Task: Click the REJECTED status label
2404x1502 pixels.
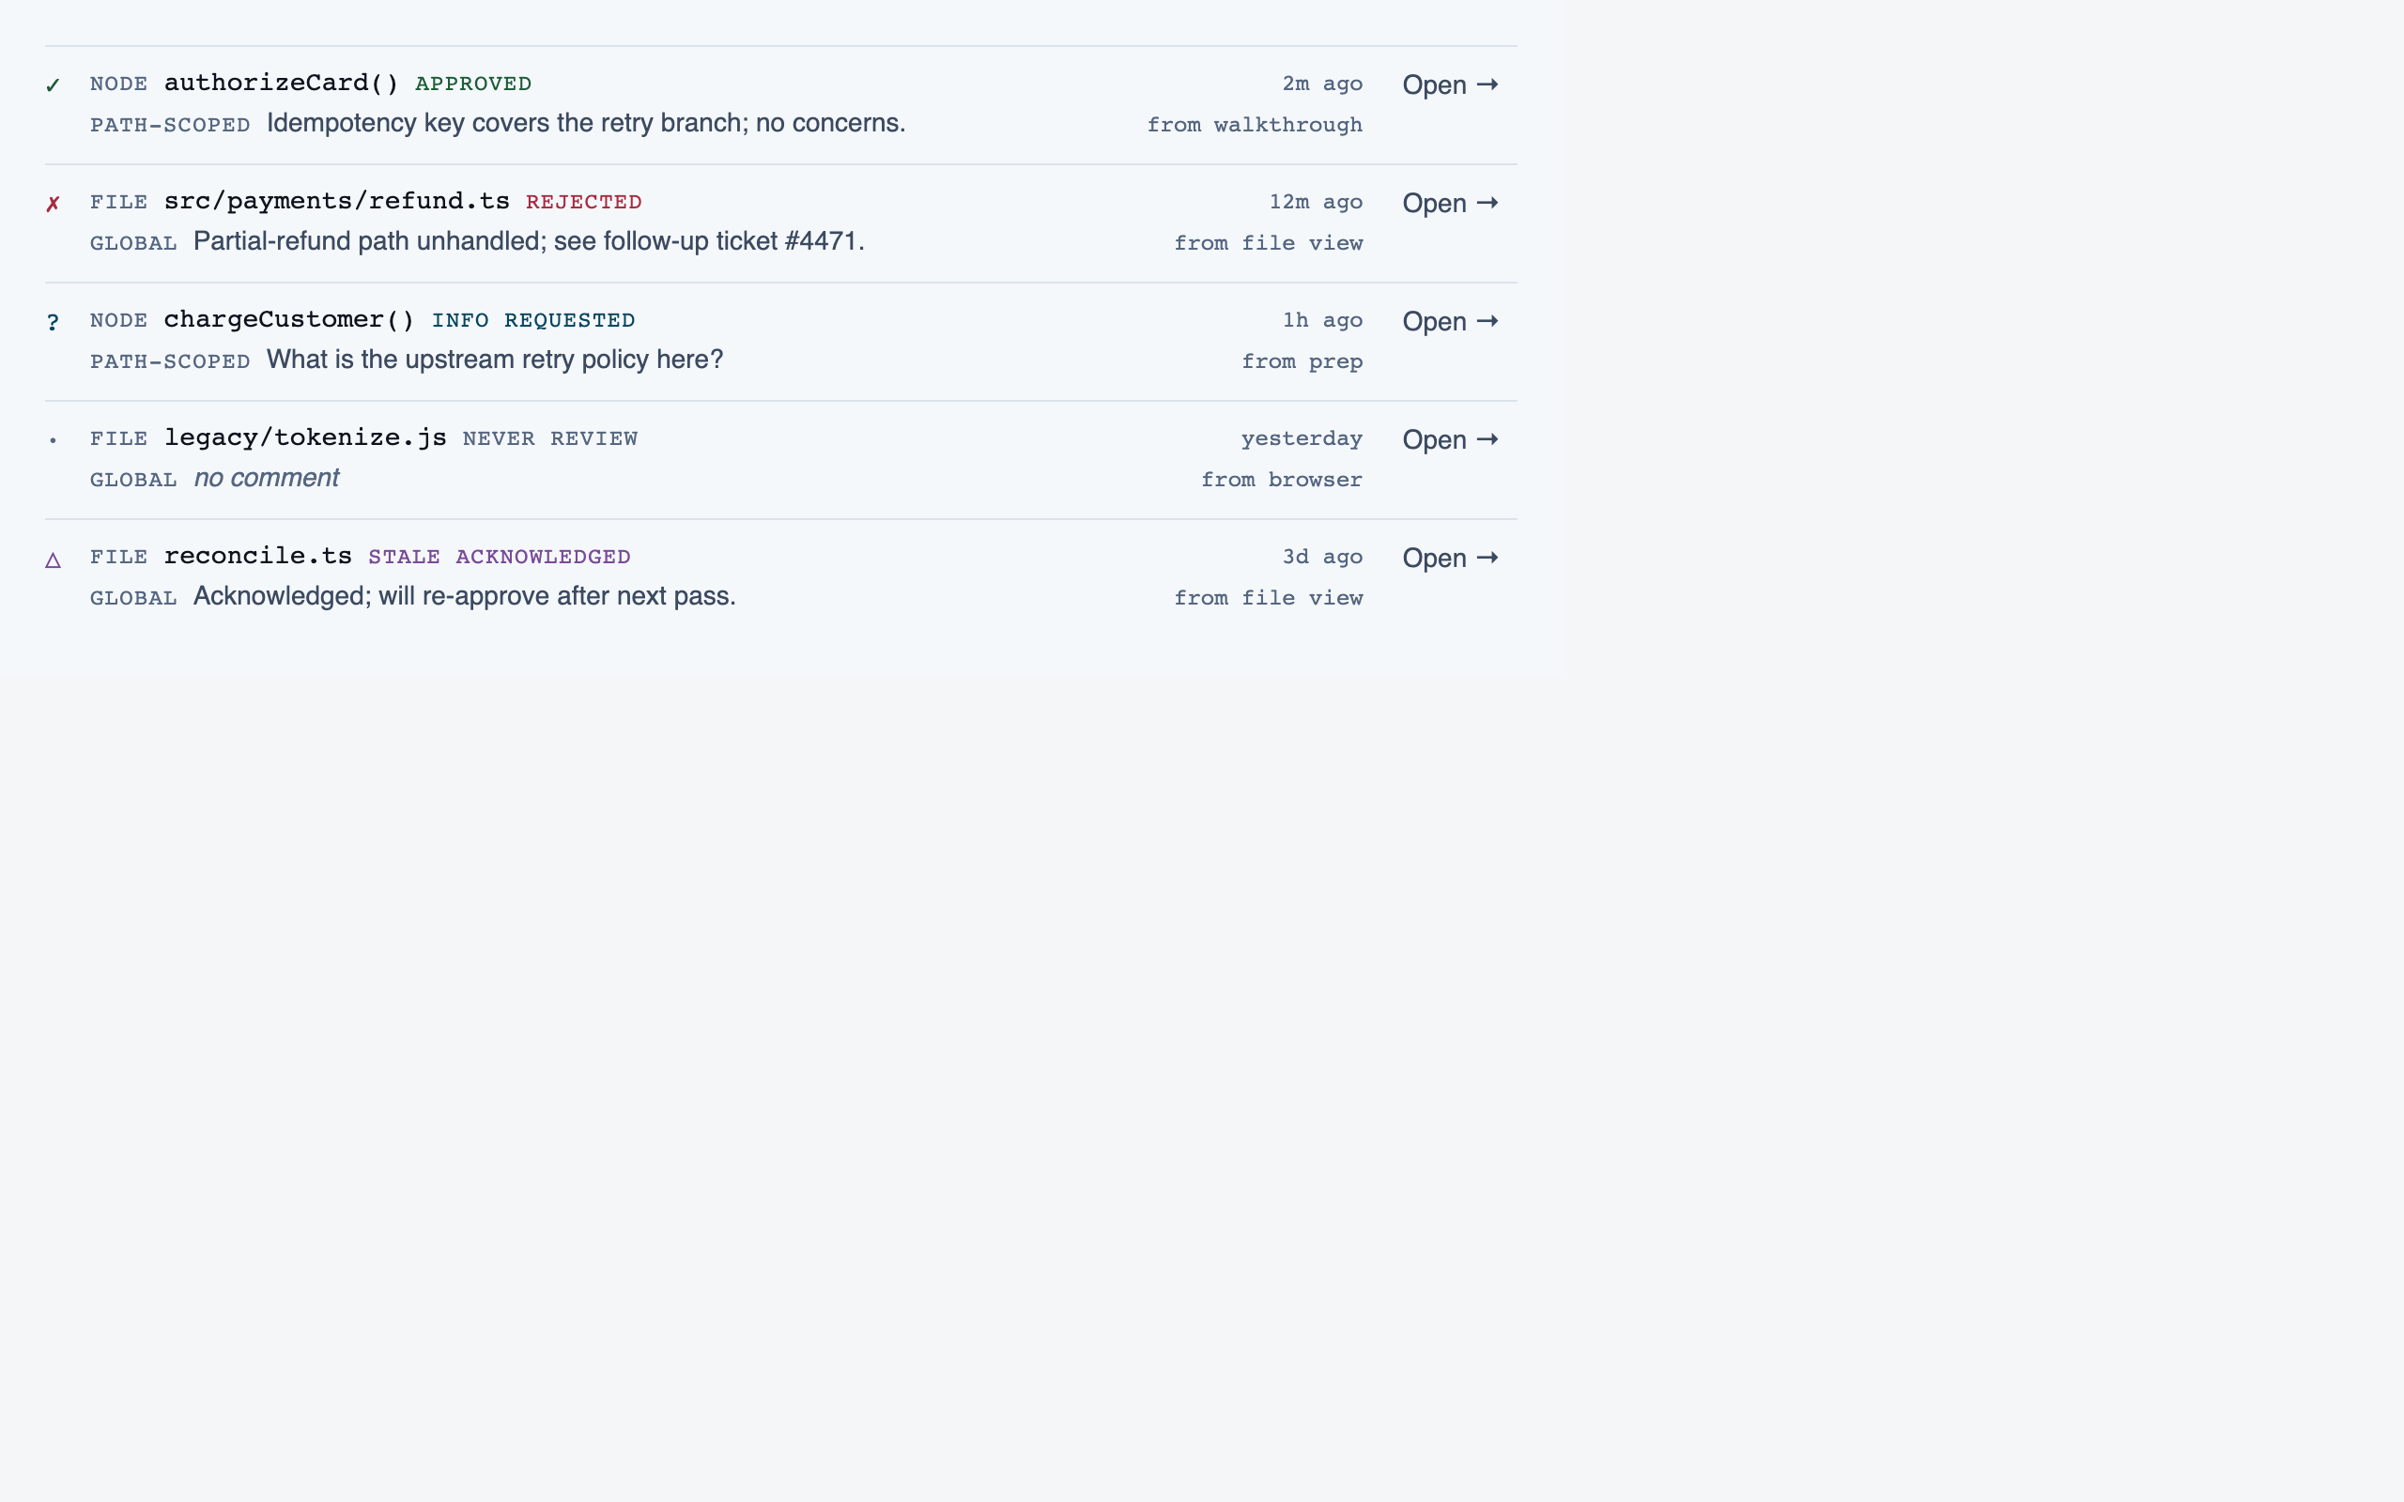Action: (584, 202)
